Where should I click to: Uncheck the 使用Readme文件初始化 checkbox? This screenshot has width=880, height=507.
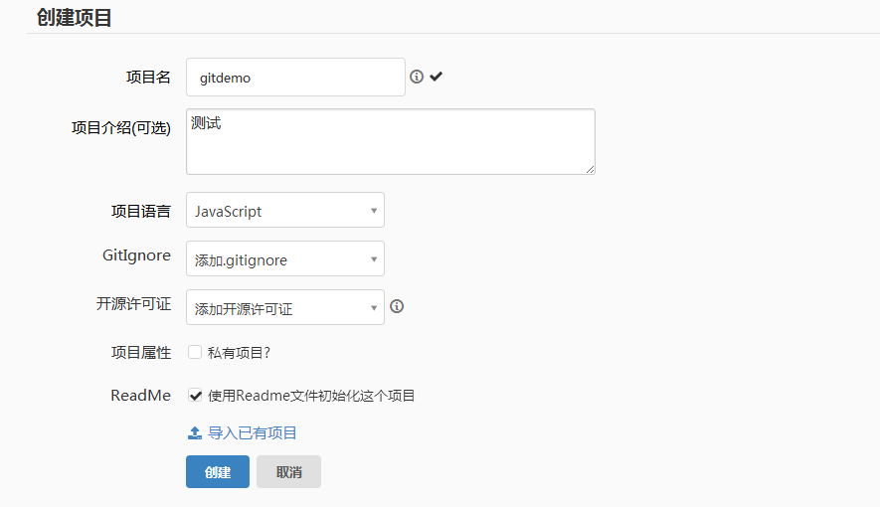click(195, 396)
